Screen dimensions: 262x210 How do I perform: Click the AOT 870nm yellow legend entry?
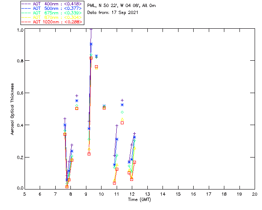[52, 17]
